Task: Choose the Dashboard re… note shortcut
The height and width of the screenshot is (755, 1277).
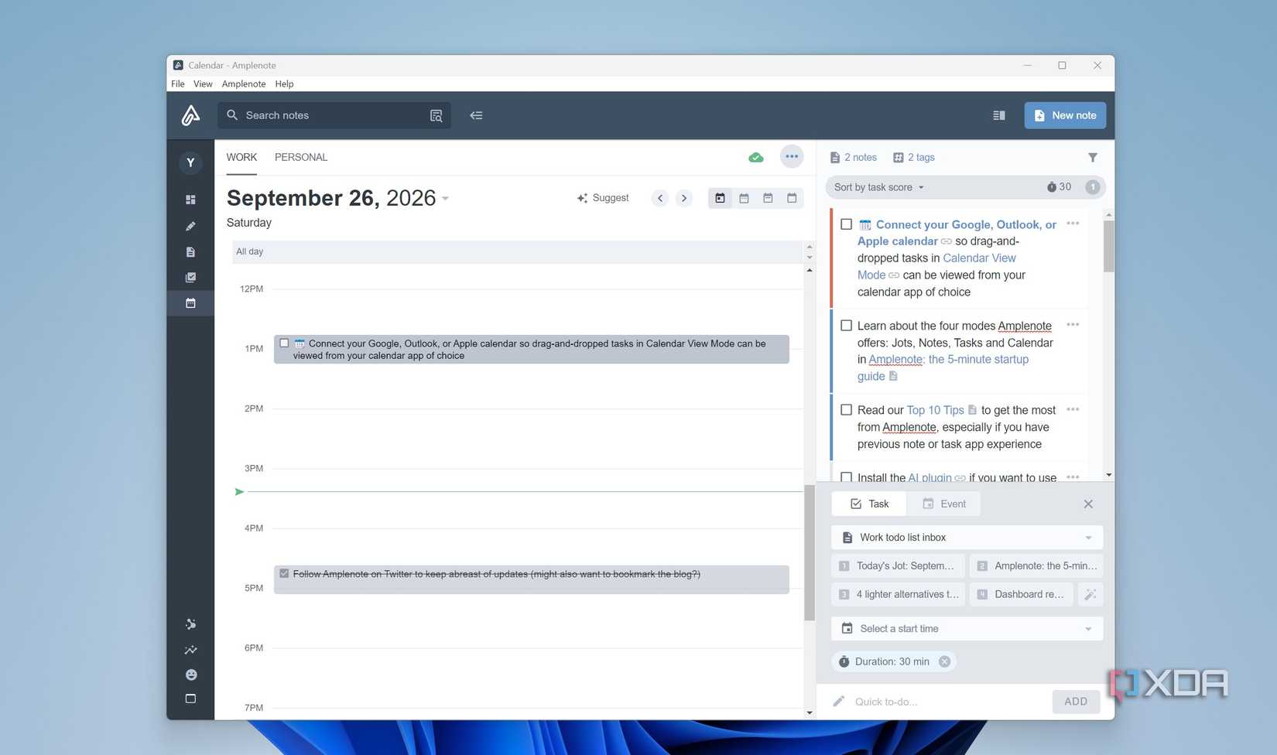Action: click(1022, 594)
